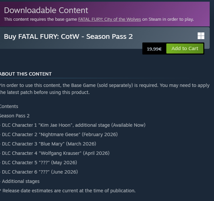214x201 pixels.
Task: Click "on Steam in order to play" text
Action: [x=168, y=19]
